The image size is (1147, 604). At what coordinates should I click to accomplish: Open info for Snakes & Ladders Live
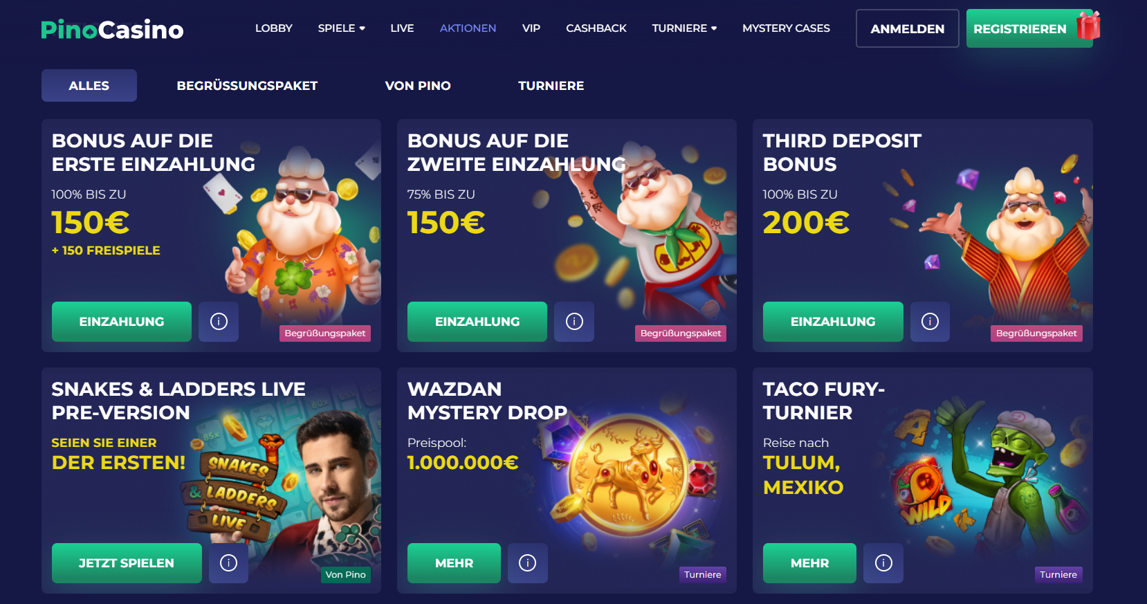(x=228, y=563)
